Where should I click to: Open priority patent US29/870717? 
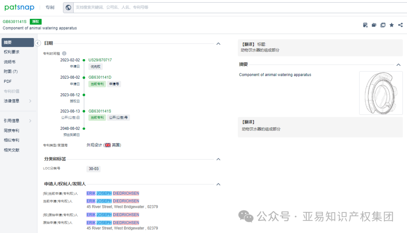pos(100,60)
